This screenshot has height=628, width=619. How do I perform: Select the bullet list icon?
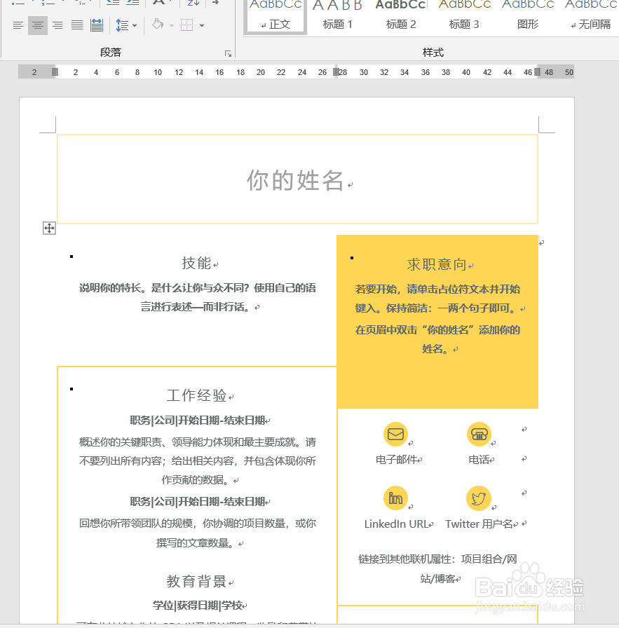coord(18,3)
